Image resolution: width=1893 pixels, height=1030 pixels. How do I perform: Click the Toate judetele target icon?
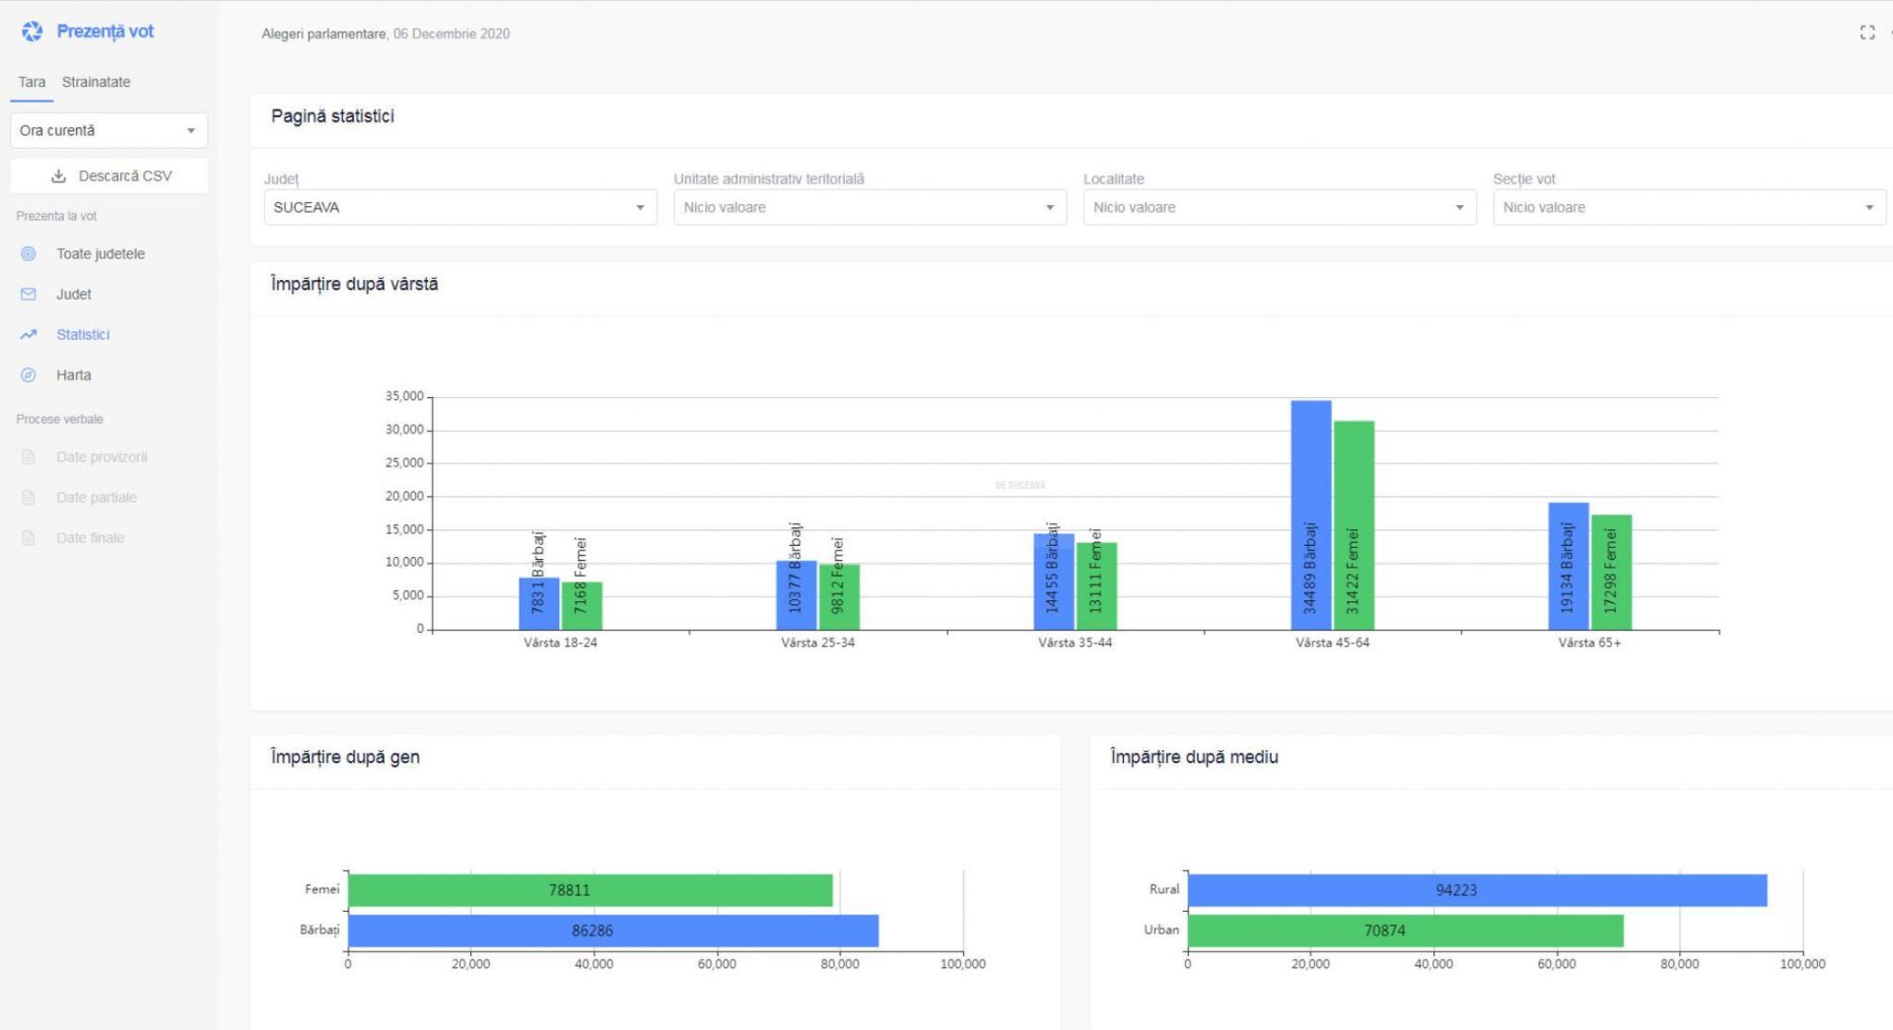(29, 254)
